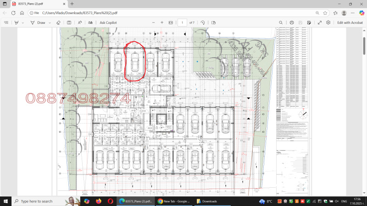Click Edit with Acrobat

350,22
